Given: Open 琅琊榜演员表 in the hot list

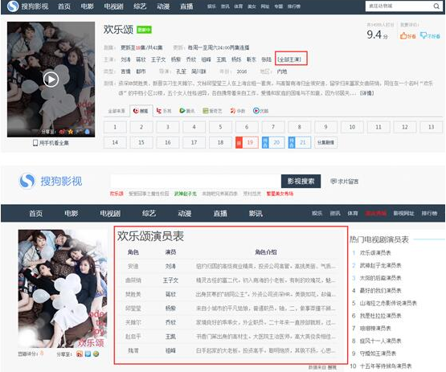Looking at the screenshot, I should [x=375, y=328].
